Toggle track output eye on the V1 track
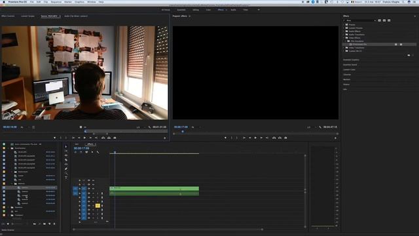The image size is (419, 236). 93,189
